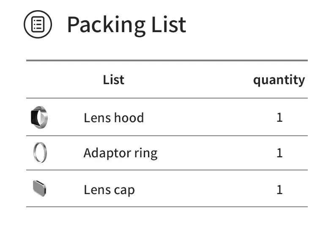Viewport: 334px width, 244px height.
Task: Select the "quantity" column header
Action: [279, 80]
